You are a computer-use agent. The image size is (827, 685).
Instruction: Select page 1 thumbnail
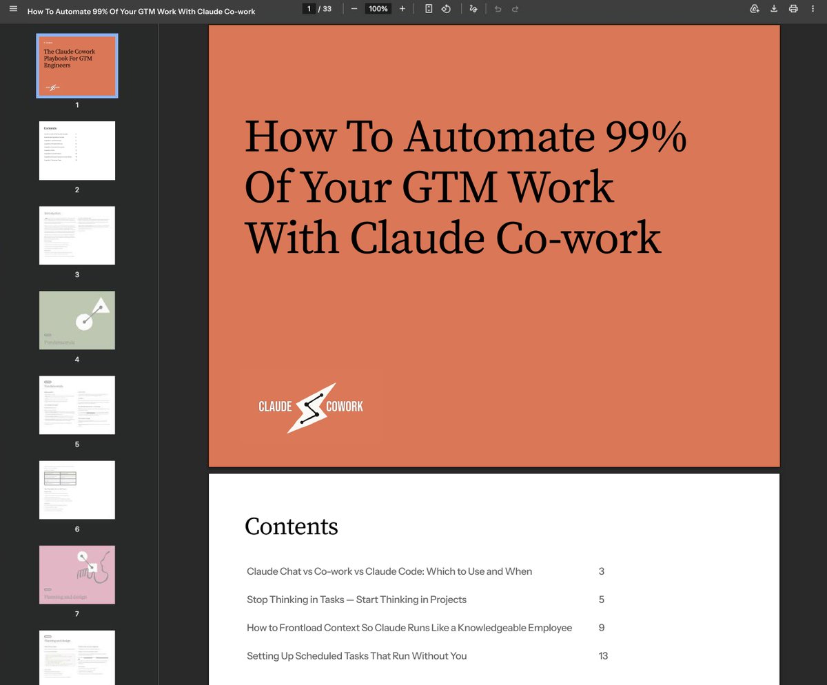(x=77, y=65)
